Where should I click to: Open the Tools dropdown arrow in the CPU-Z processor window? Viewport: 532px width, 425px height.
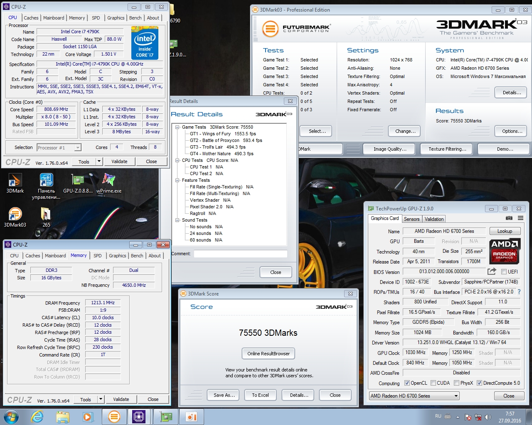tap(99, 161)
